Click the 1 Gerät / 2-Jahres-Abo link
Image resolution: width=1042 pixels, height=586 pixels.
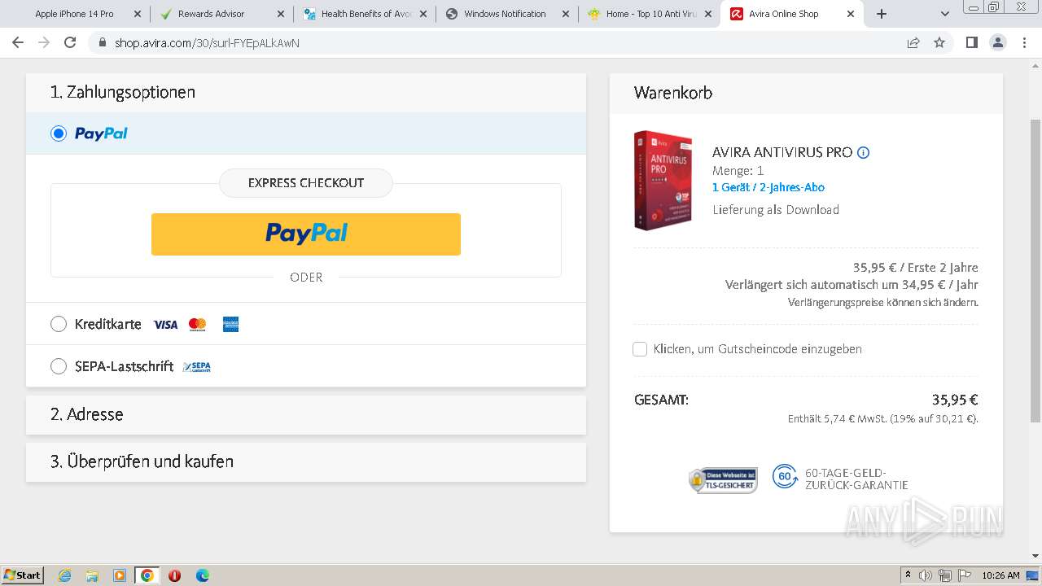coord(768,187)
